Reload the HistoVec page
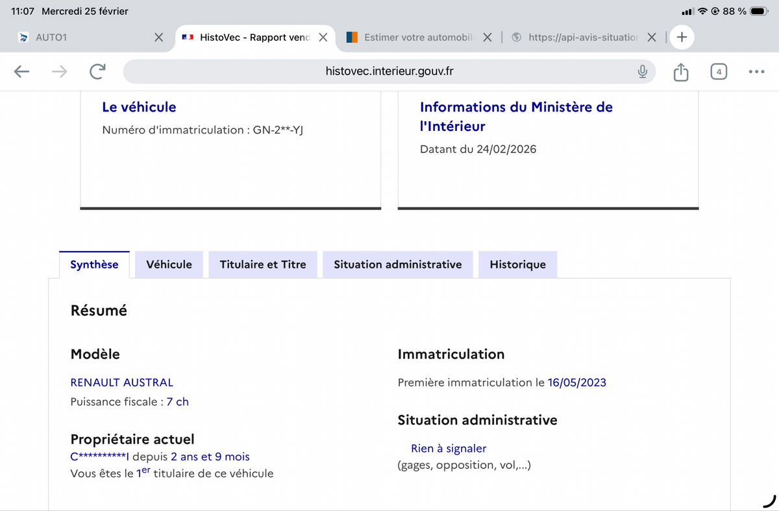Image resolution: width=779 pixels, height=511 pixels. 97,72
